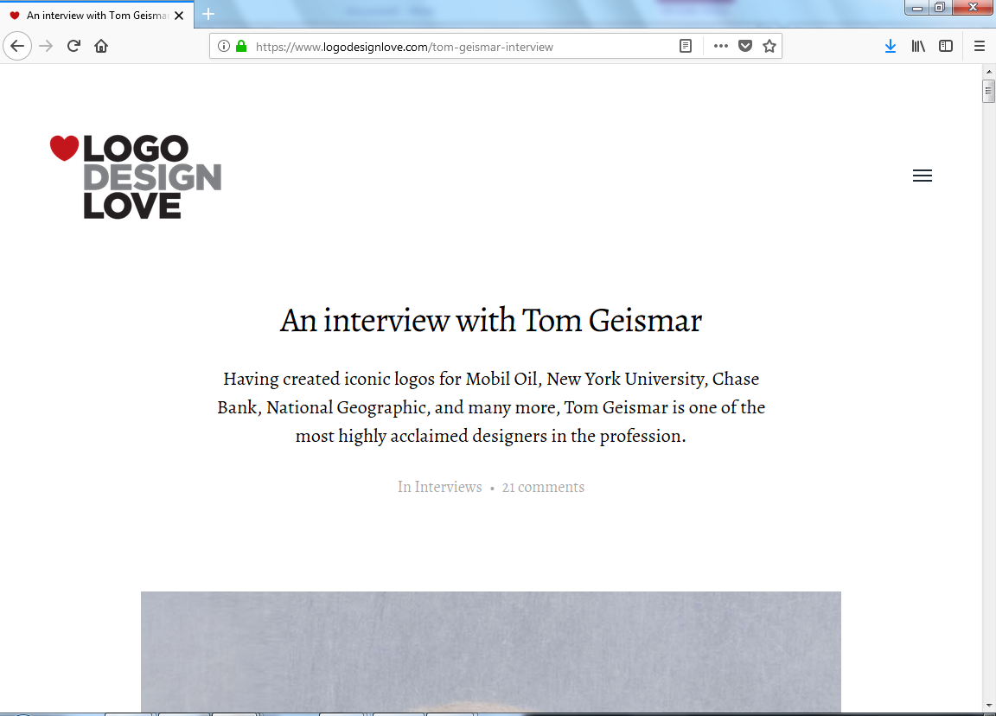Click the Tom Geismar portrait image

point(491,652)
